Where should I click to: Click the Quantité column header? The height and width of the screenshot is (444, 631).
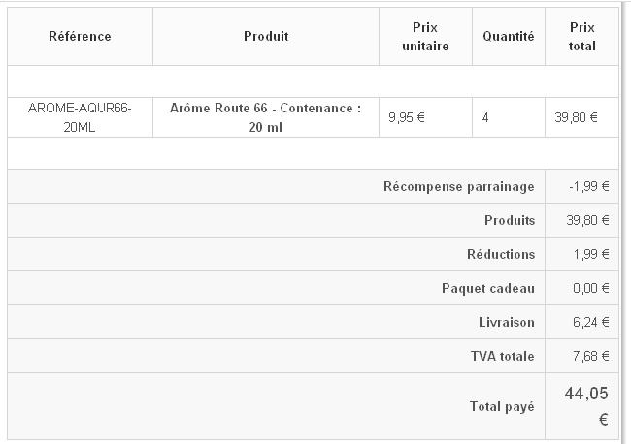pyautogui.click(x=509, y=36)
